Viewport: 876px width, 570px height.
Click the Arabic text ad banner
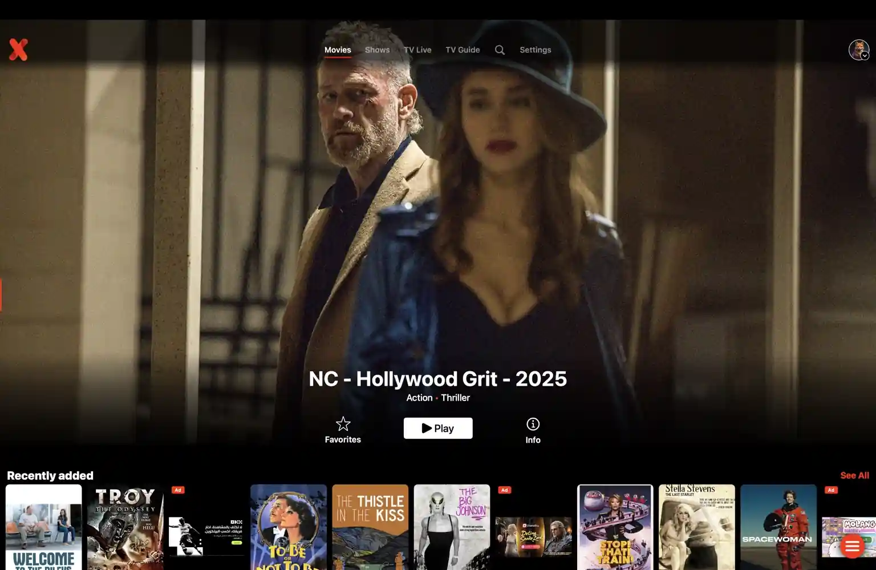click(x=207, y=536)
